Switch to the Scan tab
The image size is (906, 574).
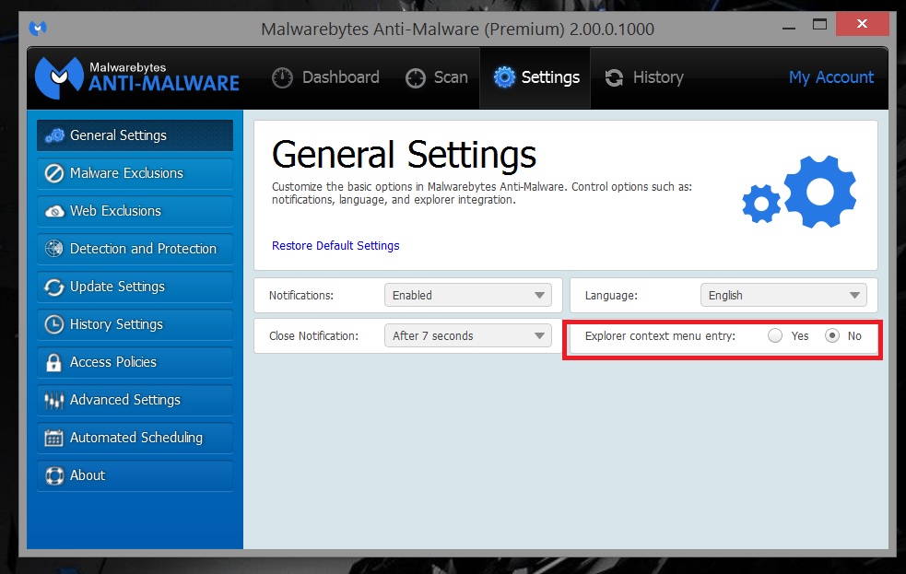click(437, 77)
